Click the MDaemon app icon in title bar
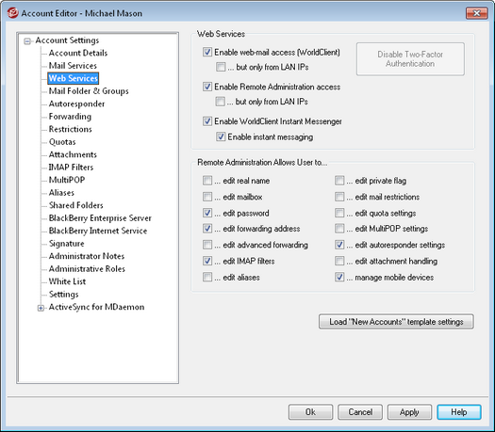Image resolution: width=495 pixels, height=432 pixels. pyautogui.click(x=12, y=13)
